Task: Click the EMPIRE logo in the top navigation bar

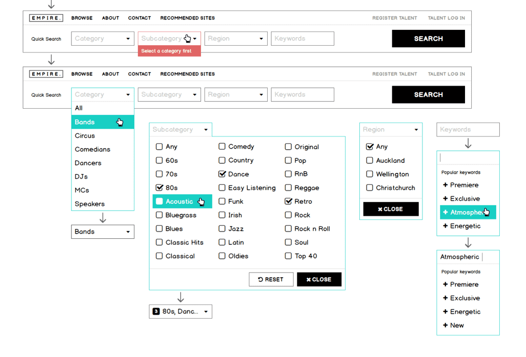Action: (x=46, y=18)
